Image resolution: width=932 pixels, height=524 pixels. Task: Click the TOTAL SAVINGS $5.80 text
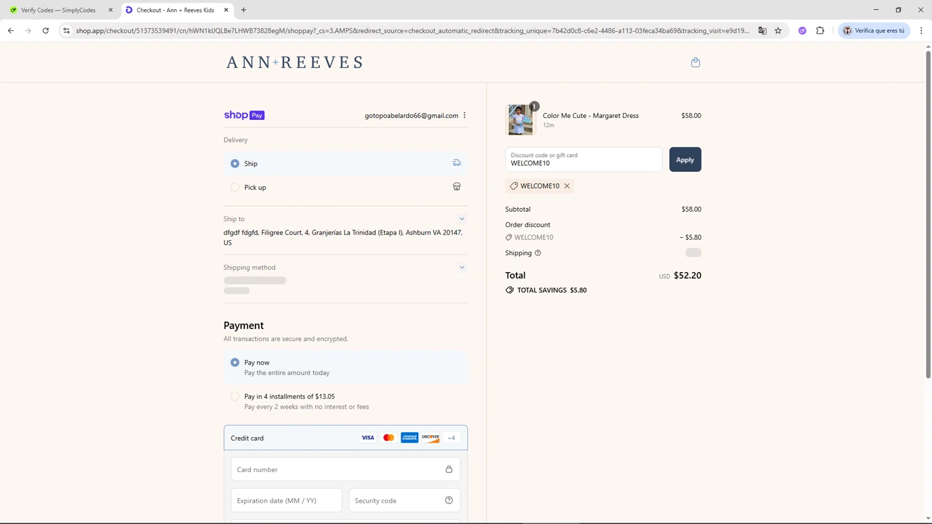pyautogui.click(x=552, y=290)
